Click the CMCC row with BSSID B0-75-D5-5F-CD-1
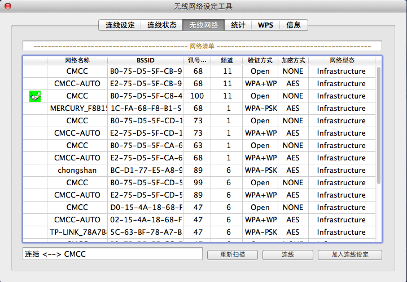The width and height of the screenshot is (407, 282). [x=199, y=121]
